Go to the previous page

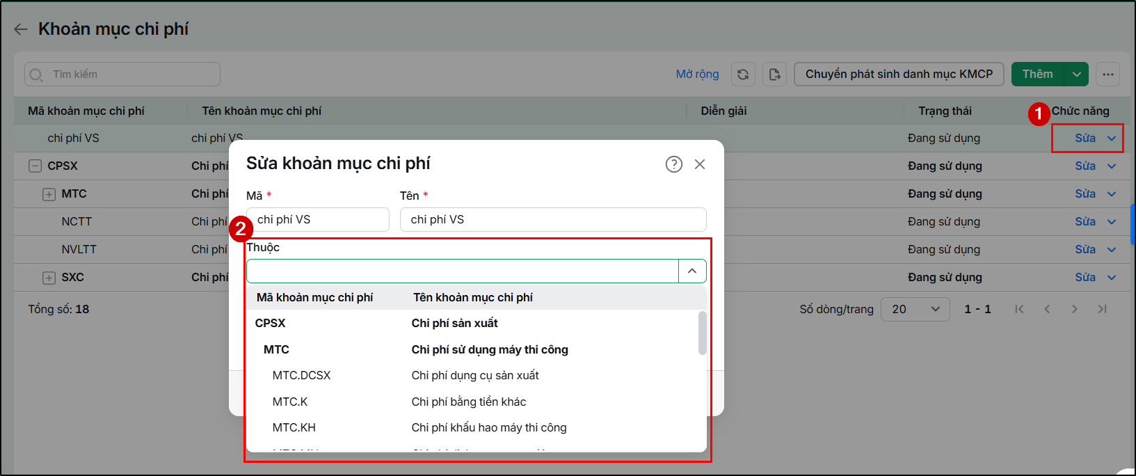click(x=1047, y=309)
